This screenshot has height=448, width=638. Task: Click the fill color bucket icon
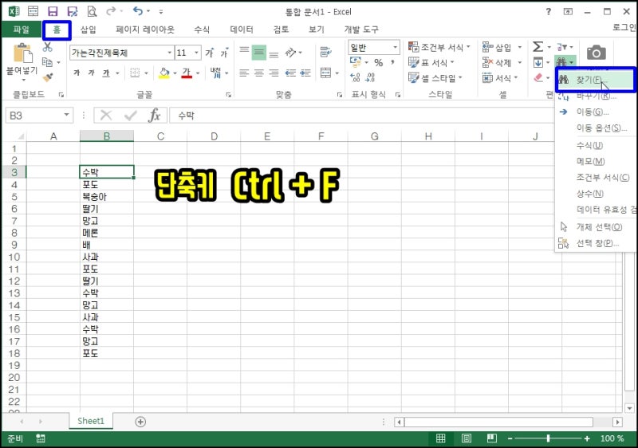point(164,73)
